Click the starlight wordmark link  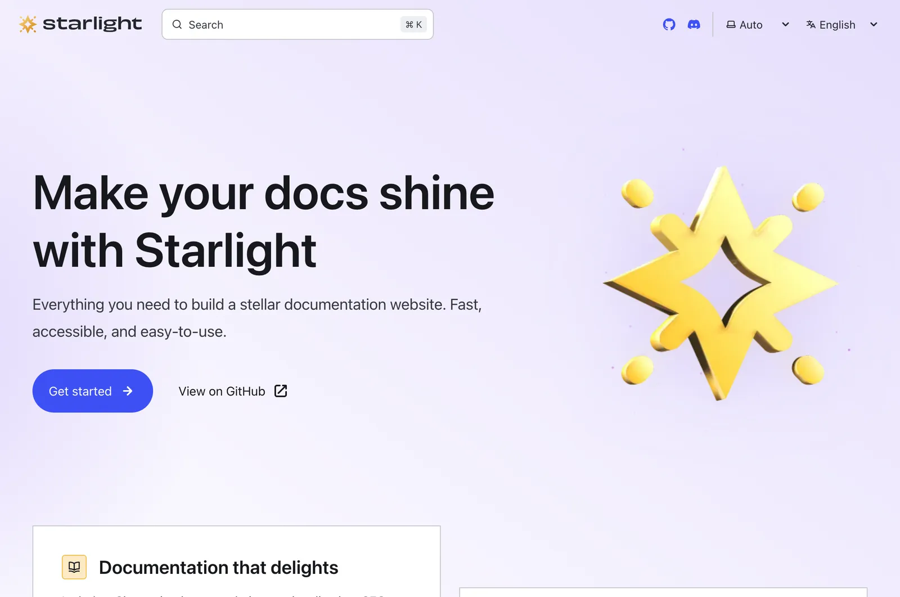[92, 24]
